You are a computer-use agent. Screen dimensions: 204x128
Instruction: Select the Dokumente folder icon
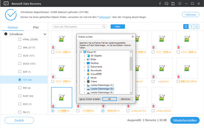pyautogui.click(x=88, y=67)
